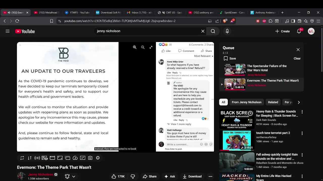Open options for Fall asleep quickly video

(302, 155)
